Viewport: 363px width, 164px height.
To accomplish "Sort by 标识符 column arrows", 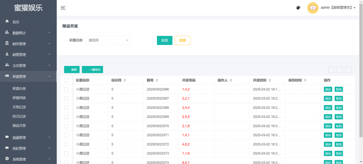I will [125, 80].
